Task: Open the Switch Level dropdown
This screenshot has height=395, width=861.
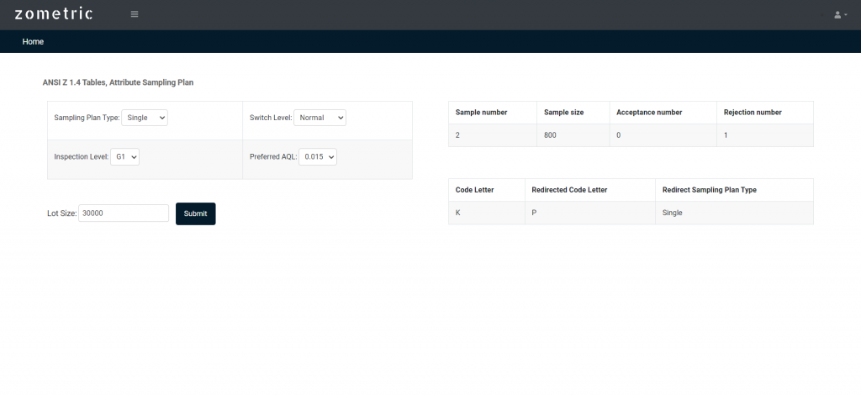Action: point(320,118)
